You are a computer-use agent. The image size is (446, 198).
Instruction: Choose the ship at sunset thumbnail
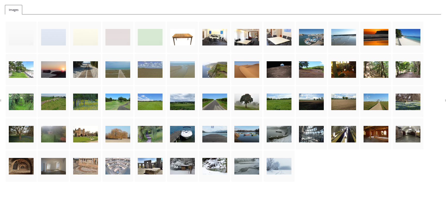pos(53,70)
